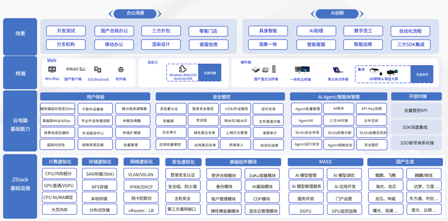Click the 三方SDK集成 scenario box
Screen dimensions: 448x221
point(411,44)
